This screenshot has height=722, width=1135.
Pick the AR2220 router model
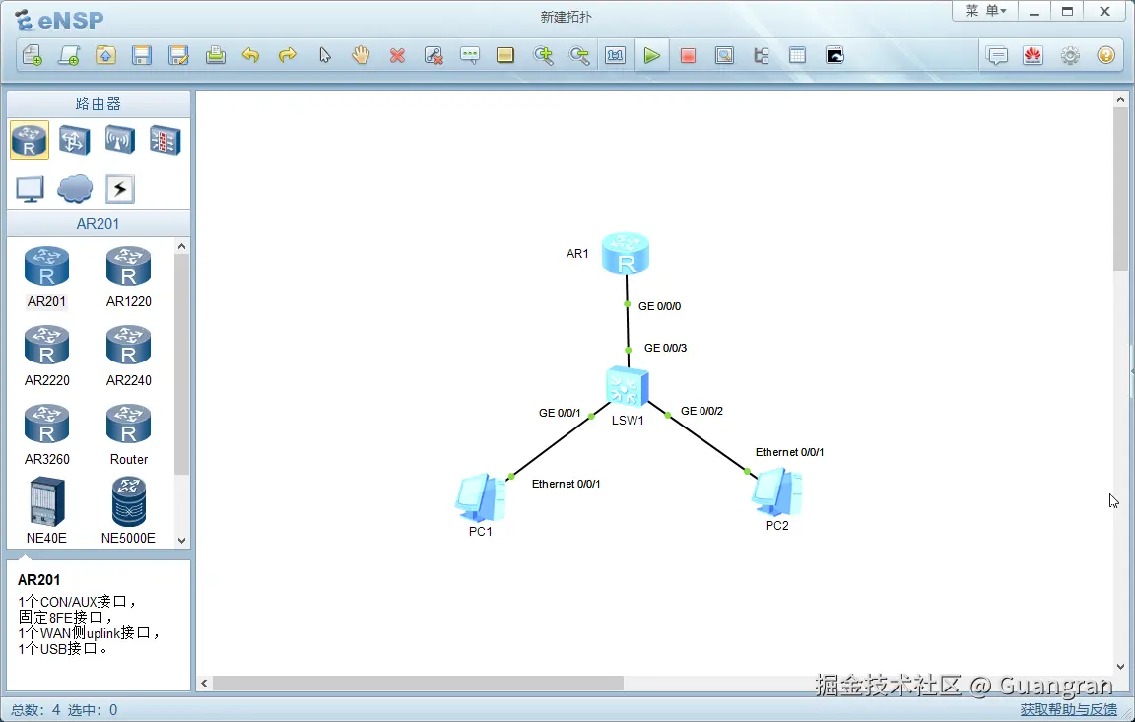(x=46, y=357)
